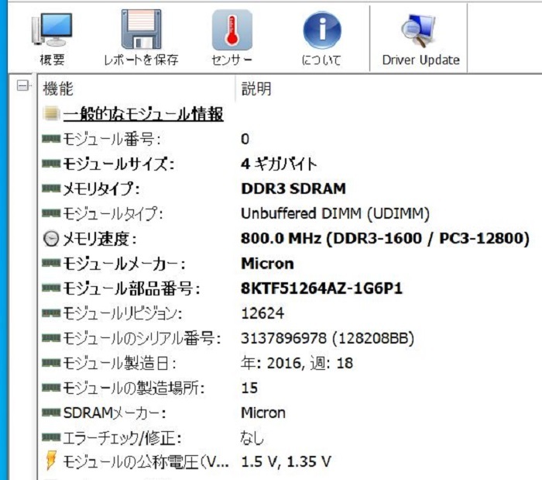Click the 4 ギガバイト value
The height and width of the screenshot is (480, 542).
click(x=279, y=164)
